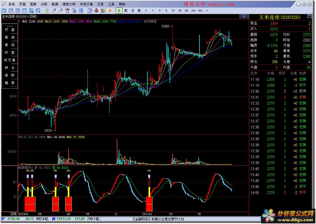The width and height of the screenshot is (316, 224).
Task: Click the hand pointer toolbar icon
Action: click(x=67, y=11)
